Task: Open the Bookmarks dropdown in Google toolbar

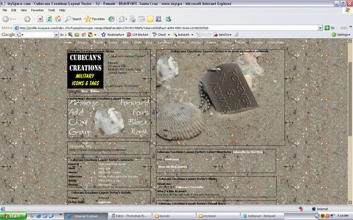Action: (x=113, y=35)
